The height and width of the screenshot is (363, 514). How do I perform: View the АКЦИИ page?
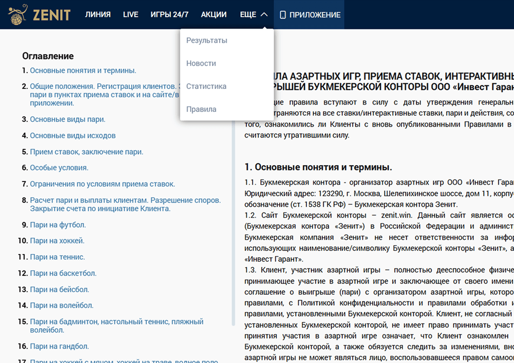click(x=213, y=14)
